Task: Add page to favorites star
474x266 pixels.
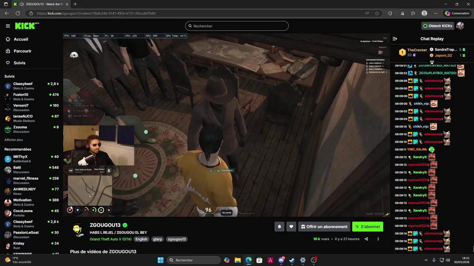Action: coord(377,13)
